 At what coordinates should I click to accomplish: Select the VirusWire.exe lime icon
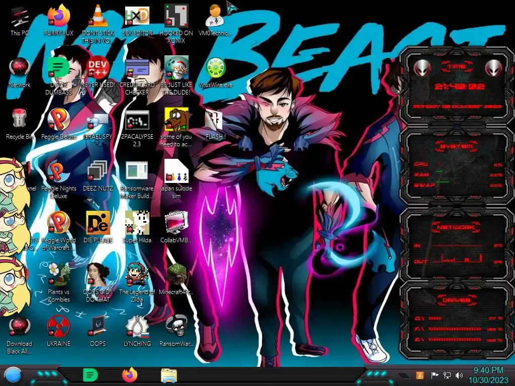point(215,73)
